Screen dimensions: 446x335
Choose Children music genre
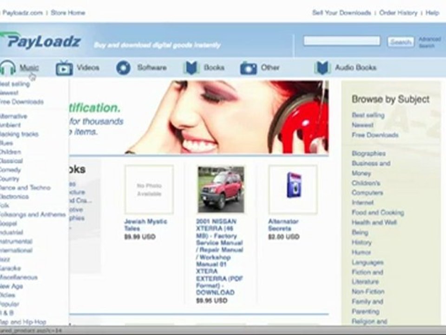(11, 152)
